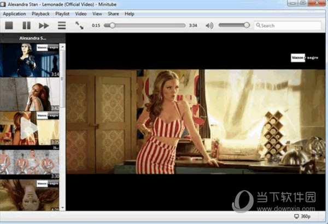
Task: Select the bottom playlist thumbnail with upside-down face
Action: [30, 195]
